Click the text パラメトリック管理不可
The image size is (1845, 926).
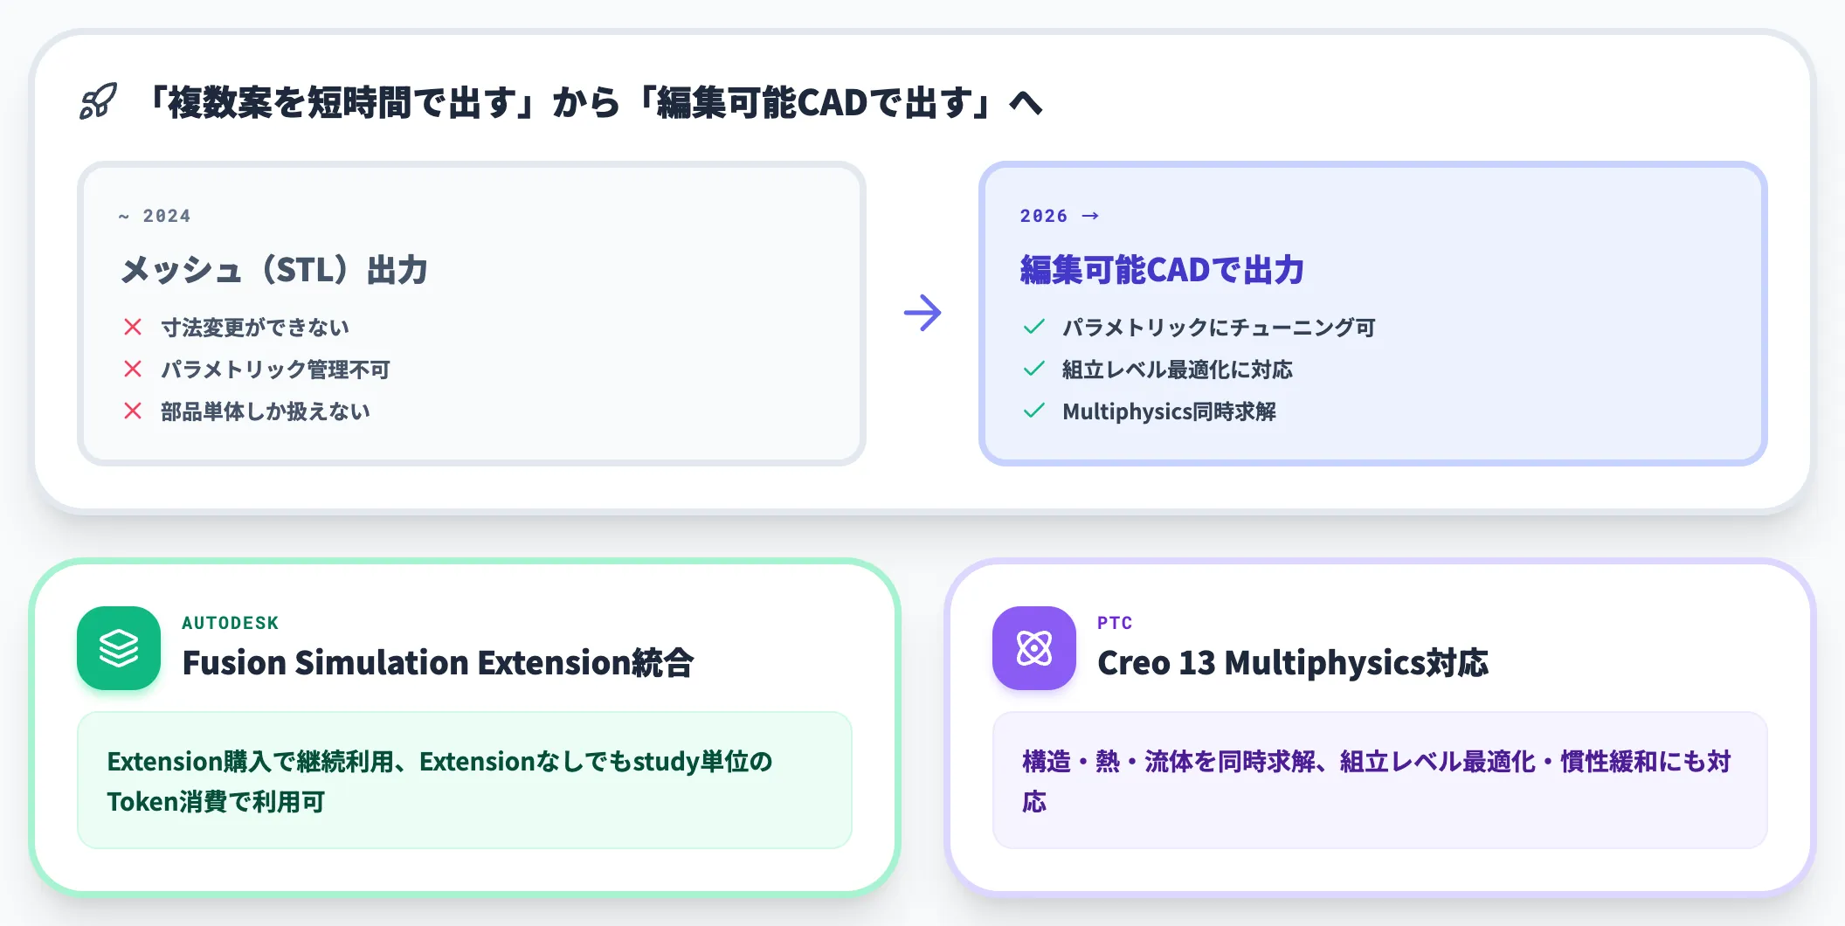pos(275,370)
